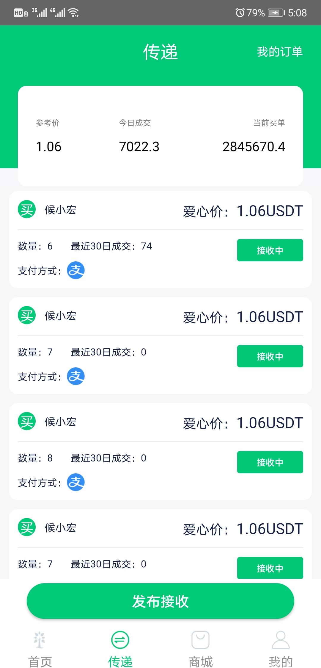Tap the 当前买单 value 2845670.4
The image size is (321, 668).
(x=254, y=147)
